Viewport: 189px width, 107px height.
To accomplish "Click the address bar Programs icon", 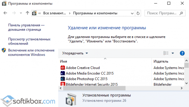I will (x=34, y=13).
